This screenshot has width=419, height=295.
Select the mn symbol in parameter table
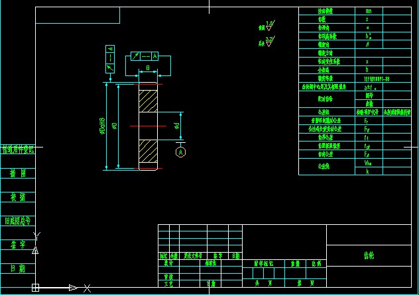(369, 11)
